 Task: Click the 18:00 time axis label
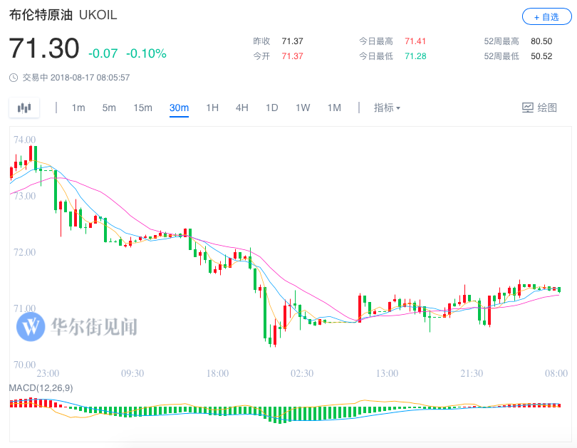tap(217, 373)
